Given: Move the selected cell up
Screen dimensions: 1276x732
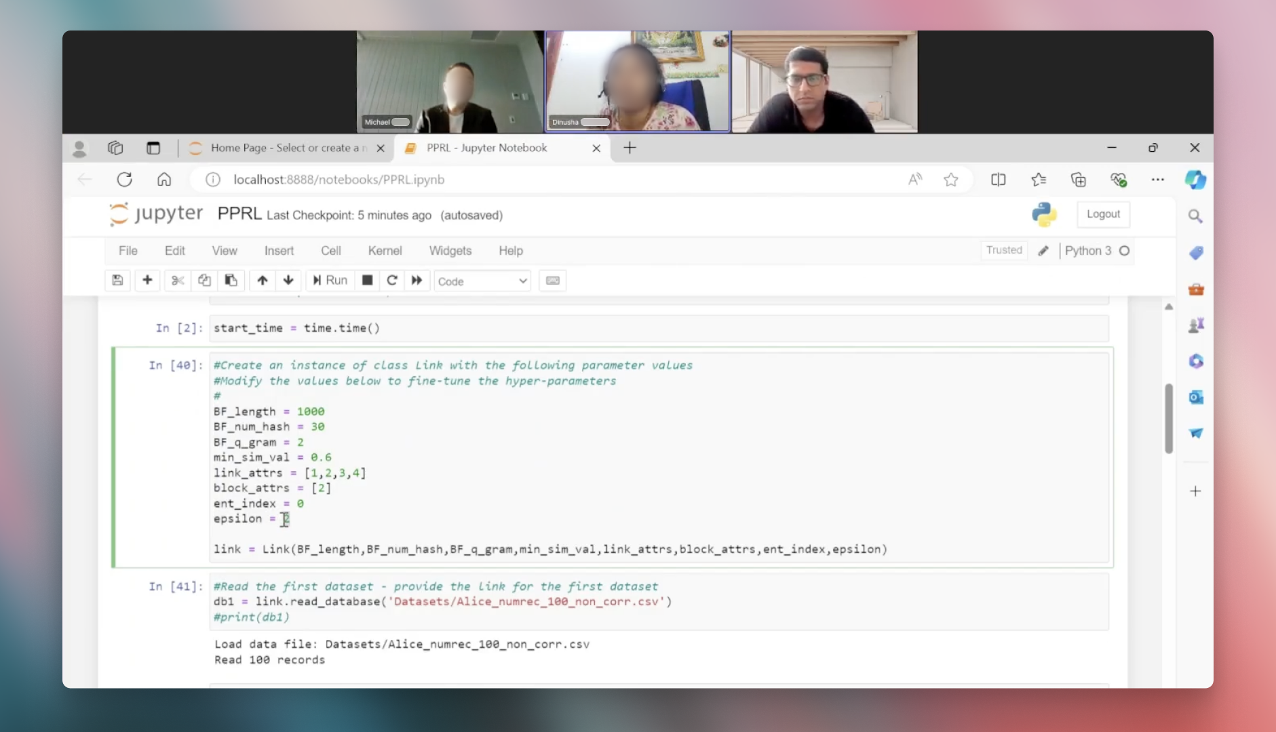Looking at the screenshot, I should [x=263, y=281].
